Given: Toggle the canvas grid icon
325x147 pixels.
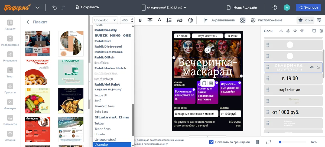Looking at the screenshot, I should pos(258,142).
